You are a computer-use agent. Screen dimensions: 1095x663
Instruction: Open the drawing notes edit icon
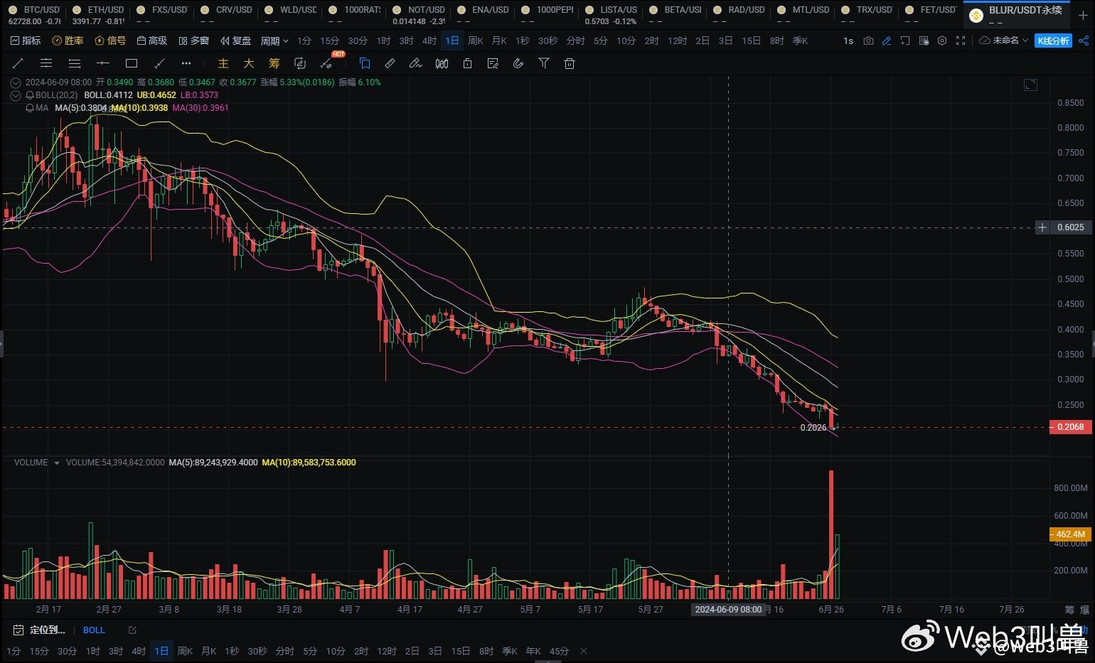click(493, 63)
